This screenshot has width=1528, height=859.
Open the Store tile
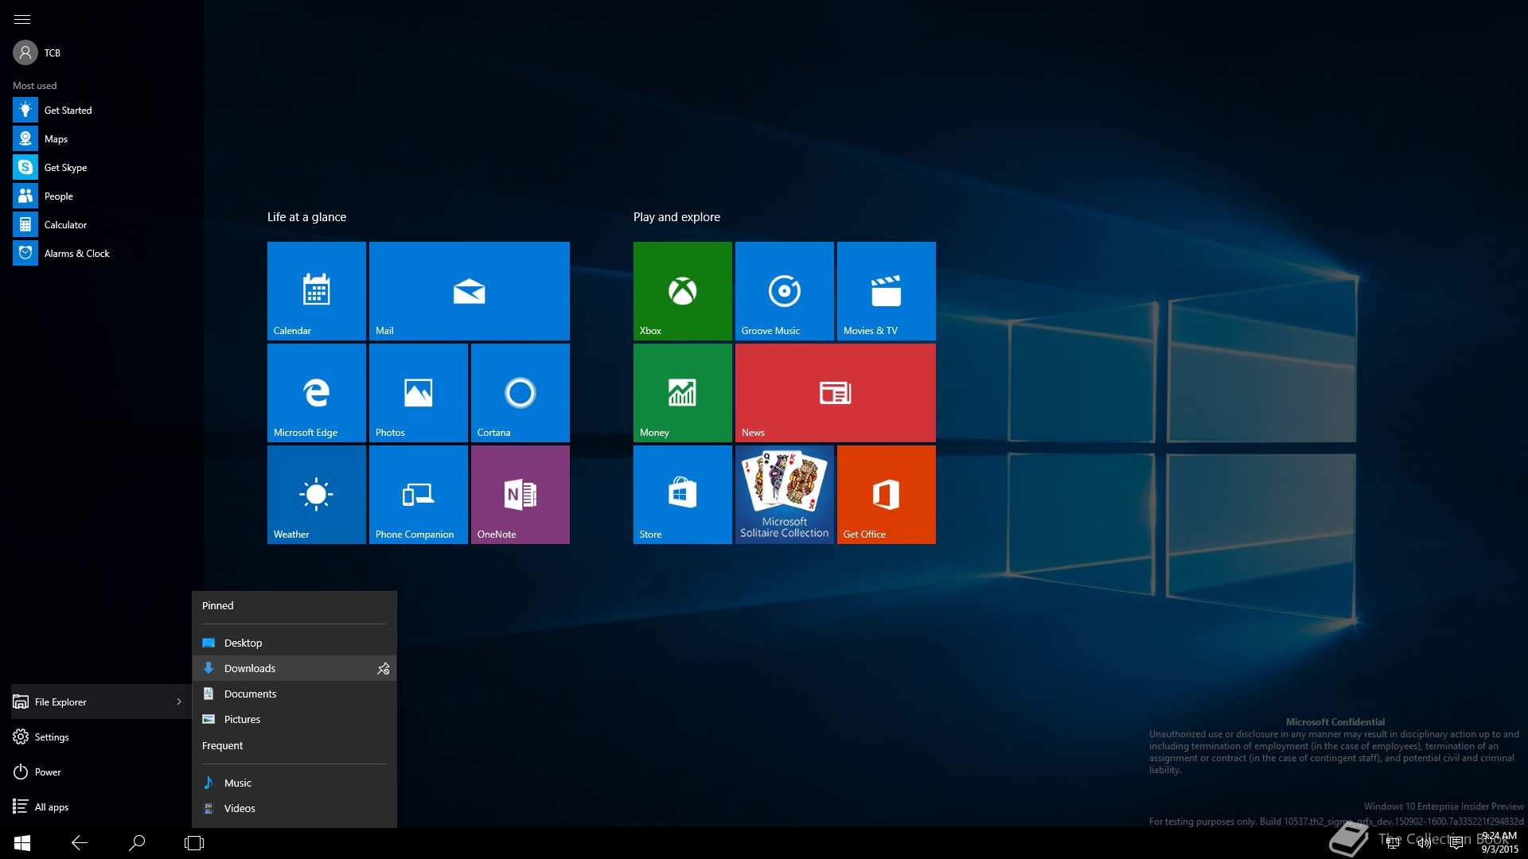[x=683, y=495]
